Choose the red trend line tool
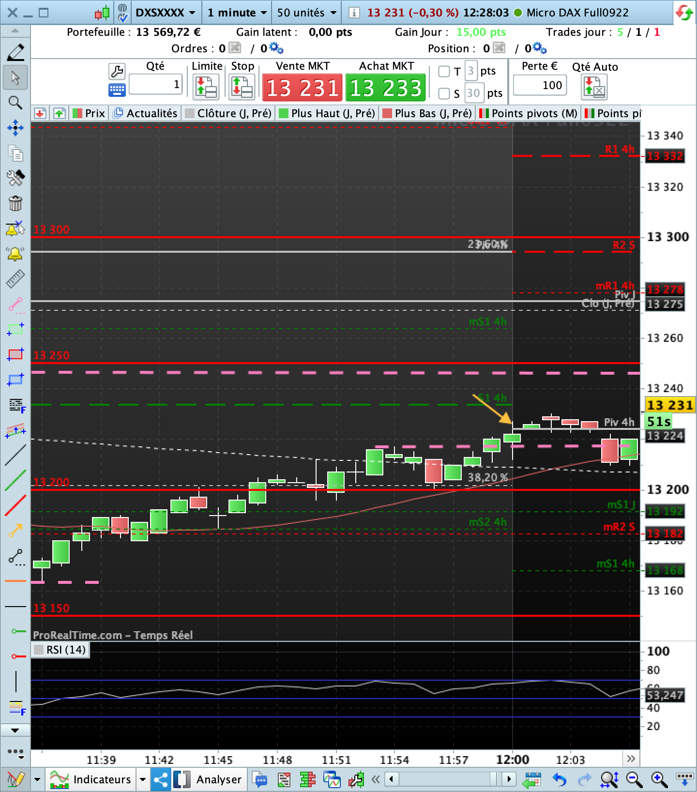697x792 pixels. [15, 506]
